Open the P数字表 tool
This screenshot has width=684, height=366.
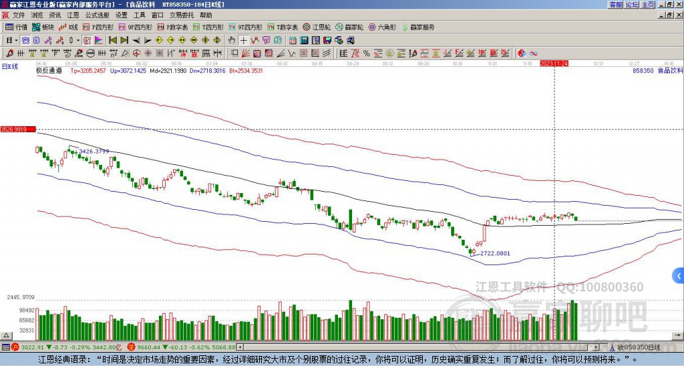point(172,27)
